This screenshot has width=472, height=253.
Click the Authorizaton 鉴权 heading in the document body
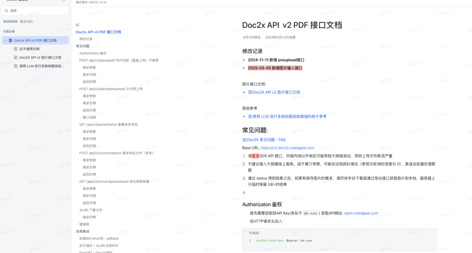point(262,204)
